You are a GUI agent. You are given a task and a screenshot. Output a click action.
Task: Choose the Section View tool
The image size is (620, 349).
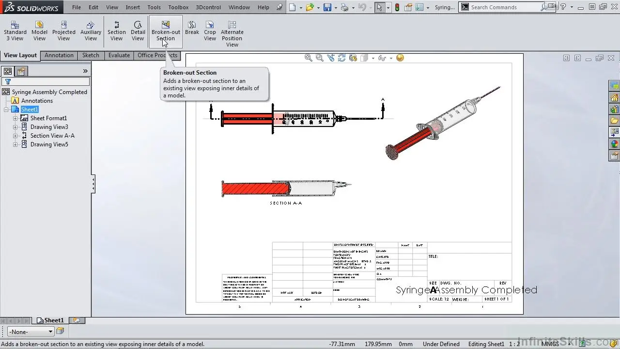(x=116, y=31)
